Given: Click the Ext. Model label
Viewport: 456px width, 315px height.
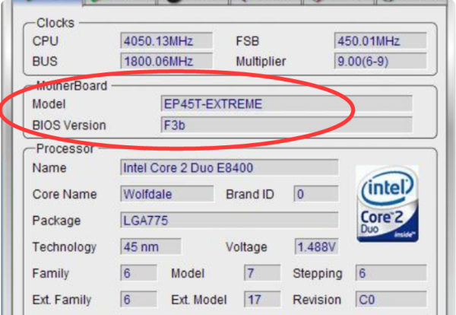Looking at the screenshot, I should 199,300.
